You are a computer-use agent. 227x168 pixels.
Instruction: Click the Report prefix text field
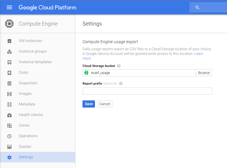pos(147,91)
